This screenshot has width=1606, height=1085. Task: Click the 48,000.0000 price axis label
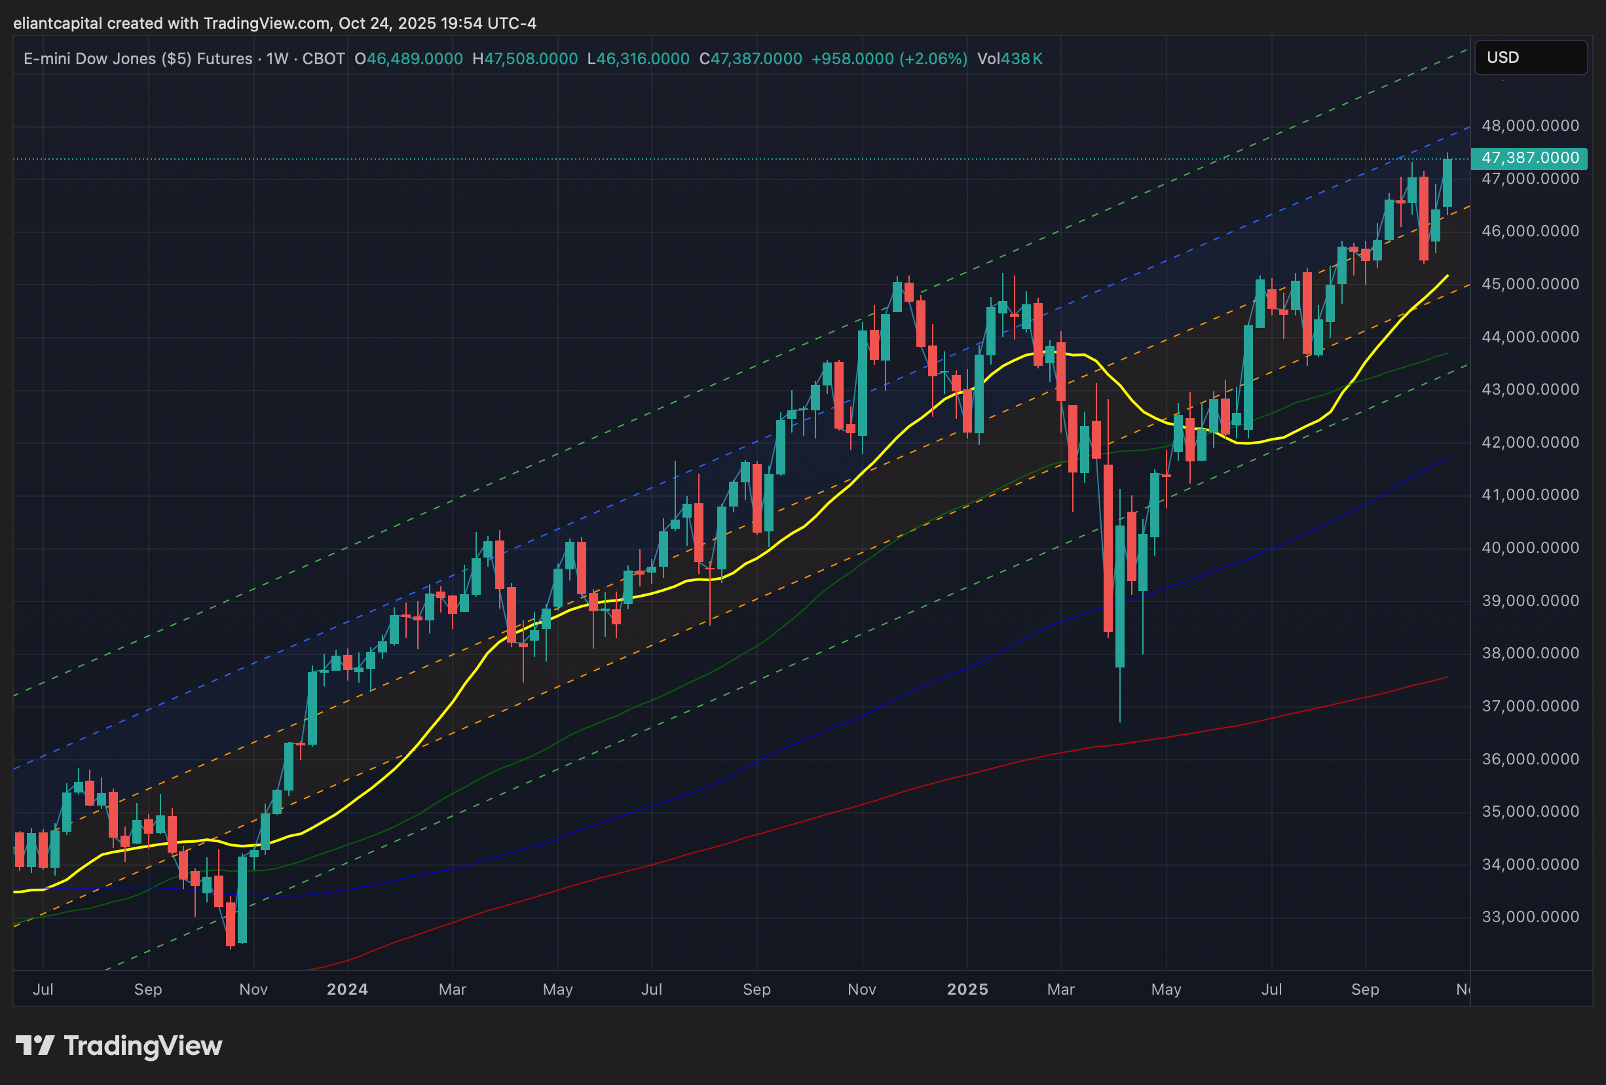(x=1530, y=126)
